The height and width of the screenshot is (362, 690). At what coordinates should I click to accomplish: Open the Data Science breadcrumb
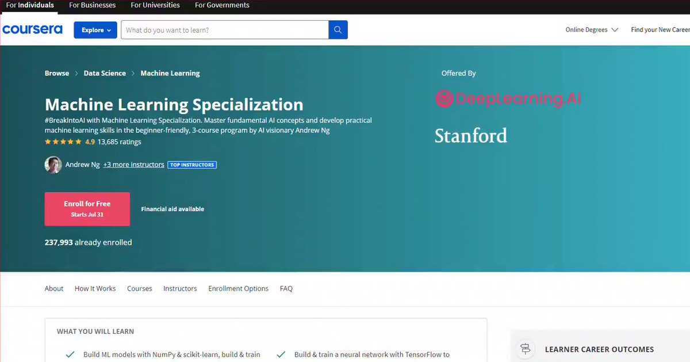pyautogui.click(x=105, y=74)
